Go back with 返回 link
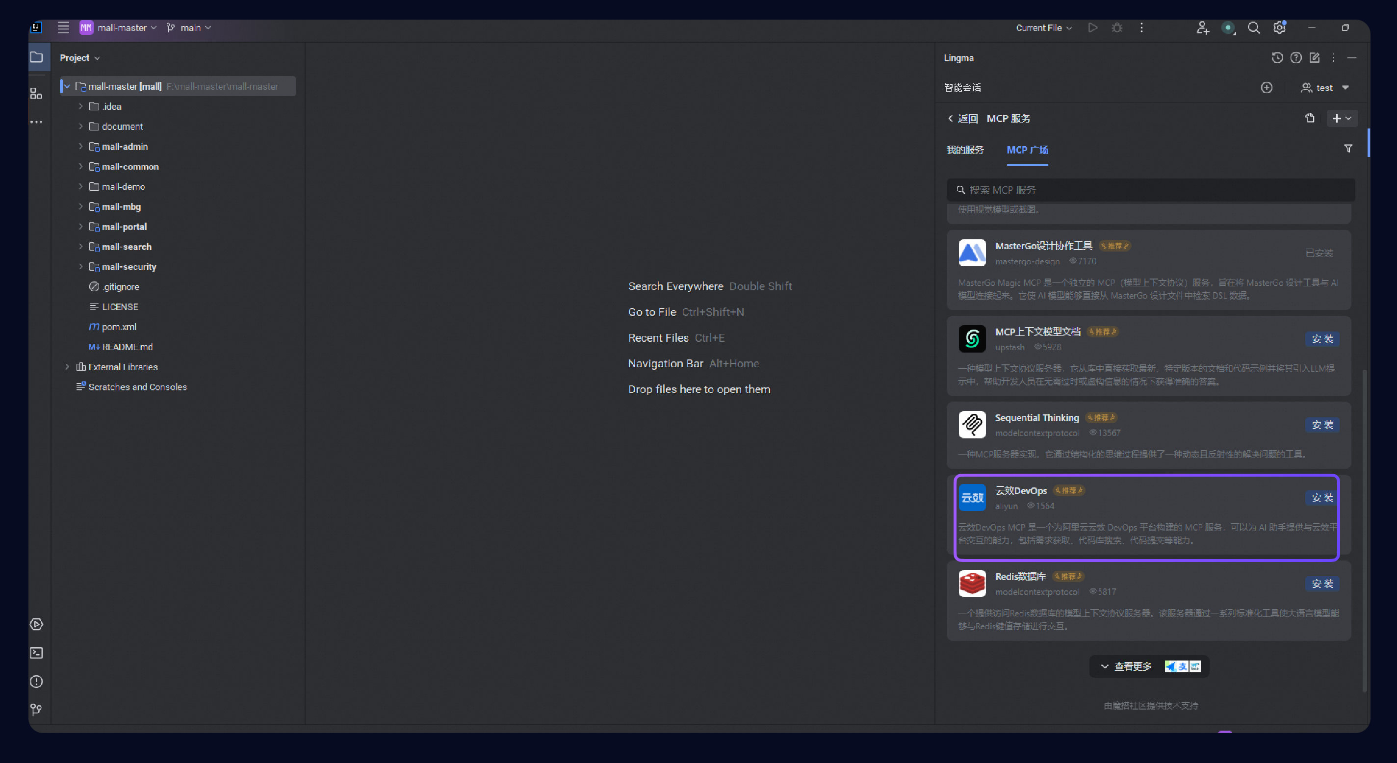 click(x=962, y=118)
